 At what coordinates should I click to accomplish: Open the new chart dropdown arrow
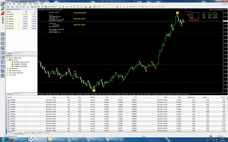pos(10,7)
